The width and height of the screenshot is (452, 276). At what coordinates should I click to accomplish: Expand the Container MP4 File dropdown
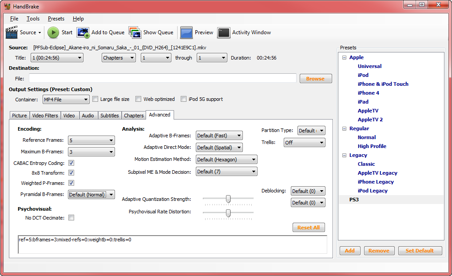pos(66,99)
